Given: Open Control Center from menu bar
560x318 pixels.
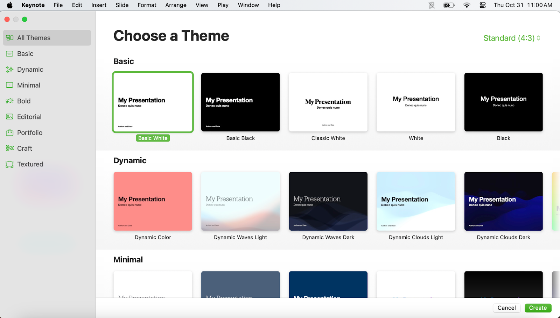Looking at the screenshot, I should point(483,5).
